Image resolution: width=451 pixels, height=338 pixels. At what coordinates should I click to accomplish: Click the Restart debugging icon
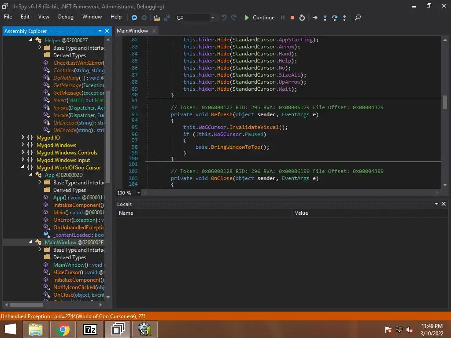[x=302, y=18]
